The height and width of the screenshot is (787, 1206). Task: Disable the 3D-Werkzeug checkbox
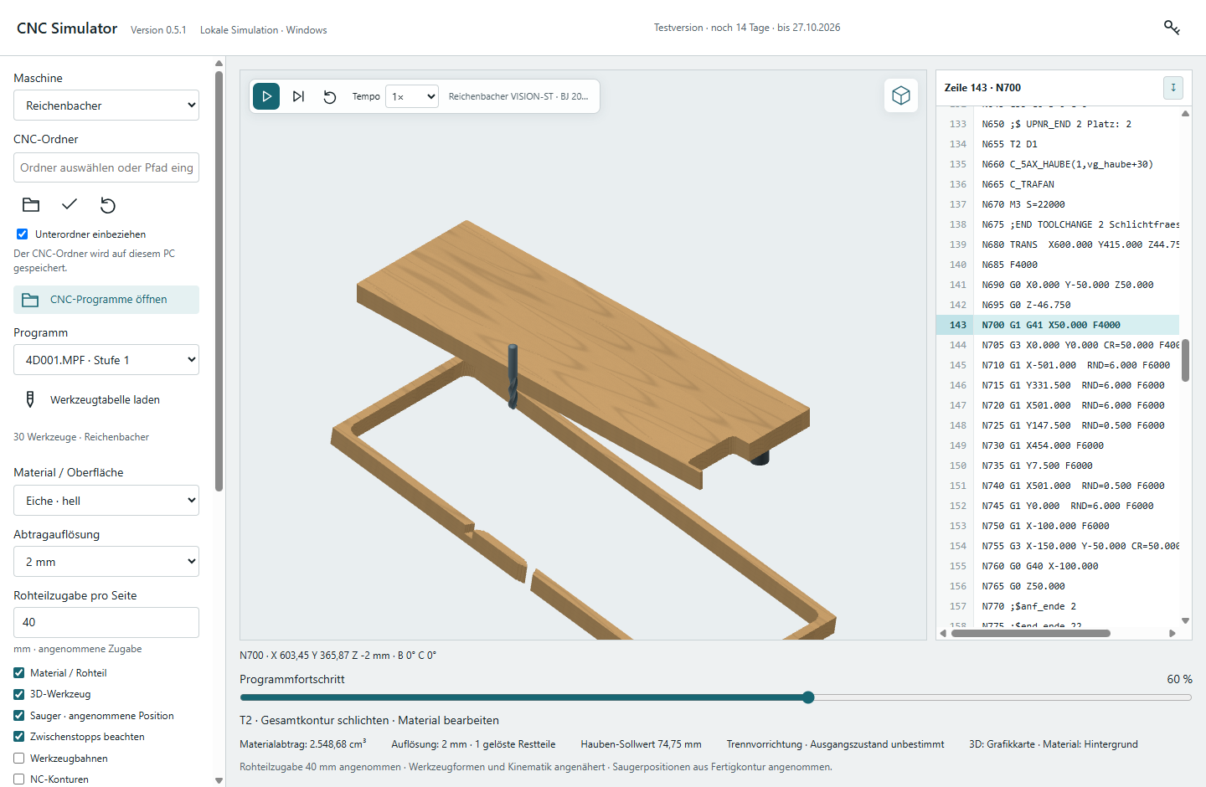(x=19, y=694)
